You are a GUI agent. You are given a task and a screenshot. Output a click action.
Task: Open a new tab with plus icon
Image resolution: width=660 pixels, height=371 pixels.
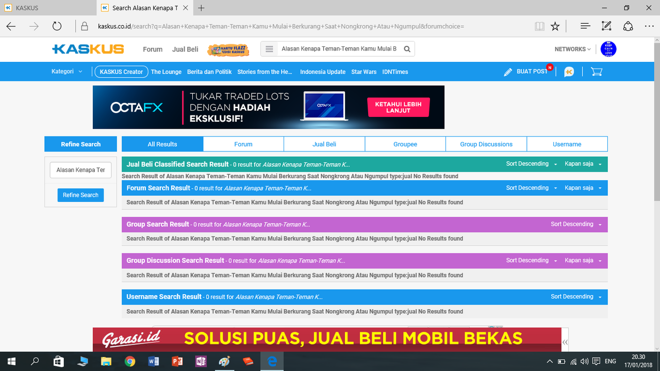pos(201,8)
